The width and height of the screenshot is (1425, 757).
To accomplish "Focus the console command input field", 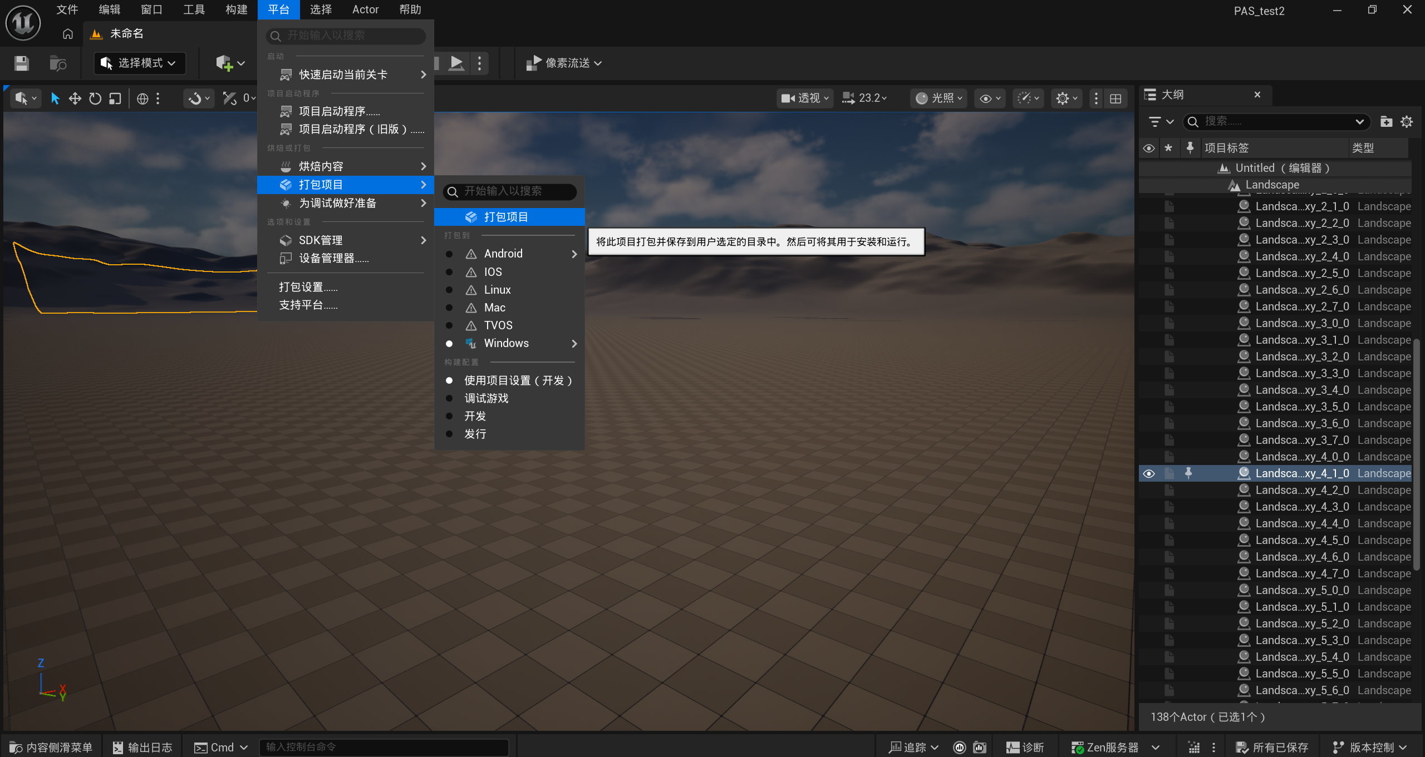I will [384, 747].
